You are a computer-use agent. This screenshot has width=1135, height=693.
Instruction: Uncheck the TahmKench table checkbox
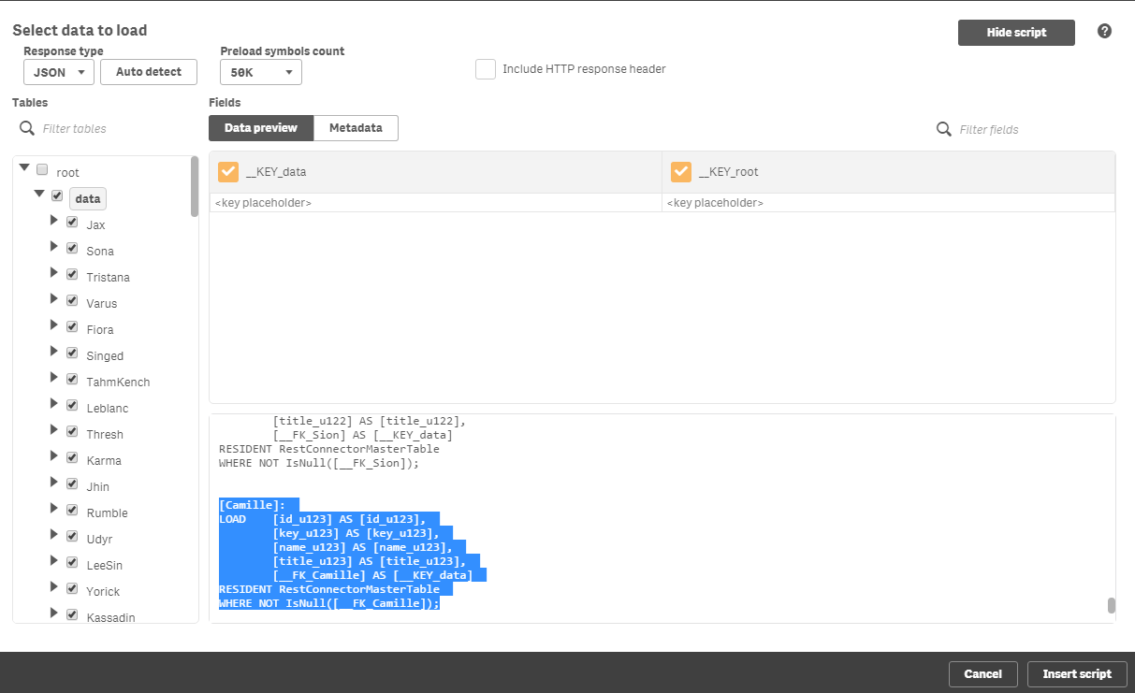point(72,380)
